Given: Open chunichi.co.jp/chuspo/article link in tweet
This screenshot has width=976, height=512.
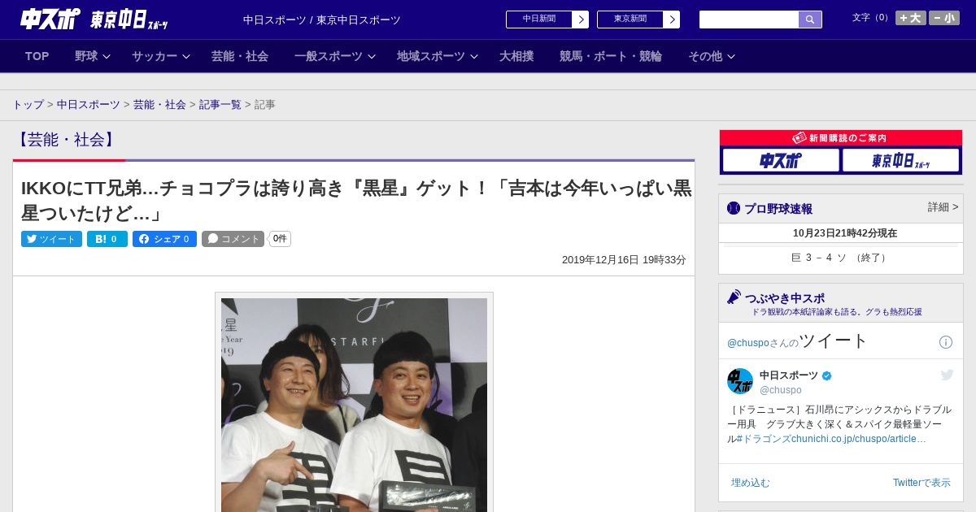Looking at the screenshot, I should coord(859,439).
